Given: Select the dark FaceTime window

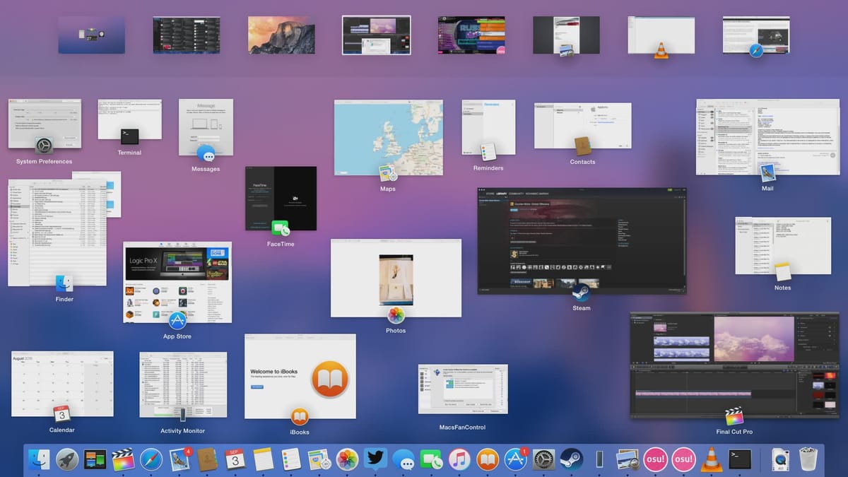Looking at the screenshot, I should 281,198.
